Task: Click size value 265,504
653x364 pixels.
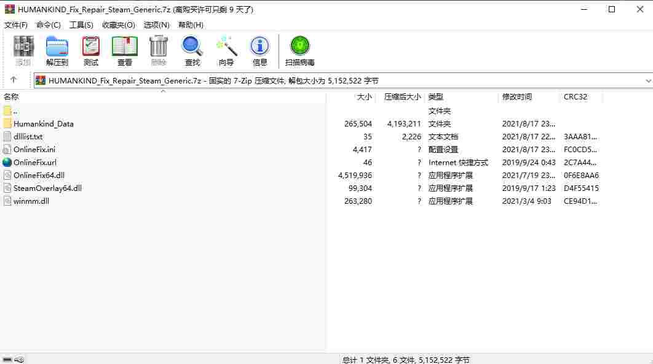Action: tap(358, 124)
